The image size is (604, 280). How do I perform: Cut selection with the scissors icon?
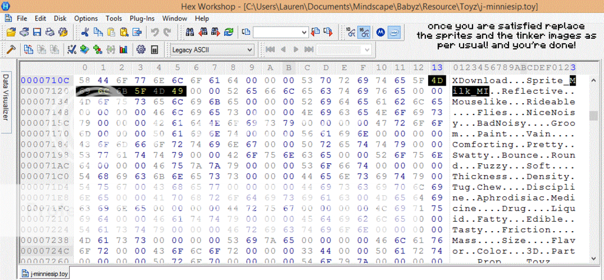pos(85,32)
